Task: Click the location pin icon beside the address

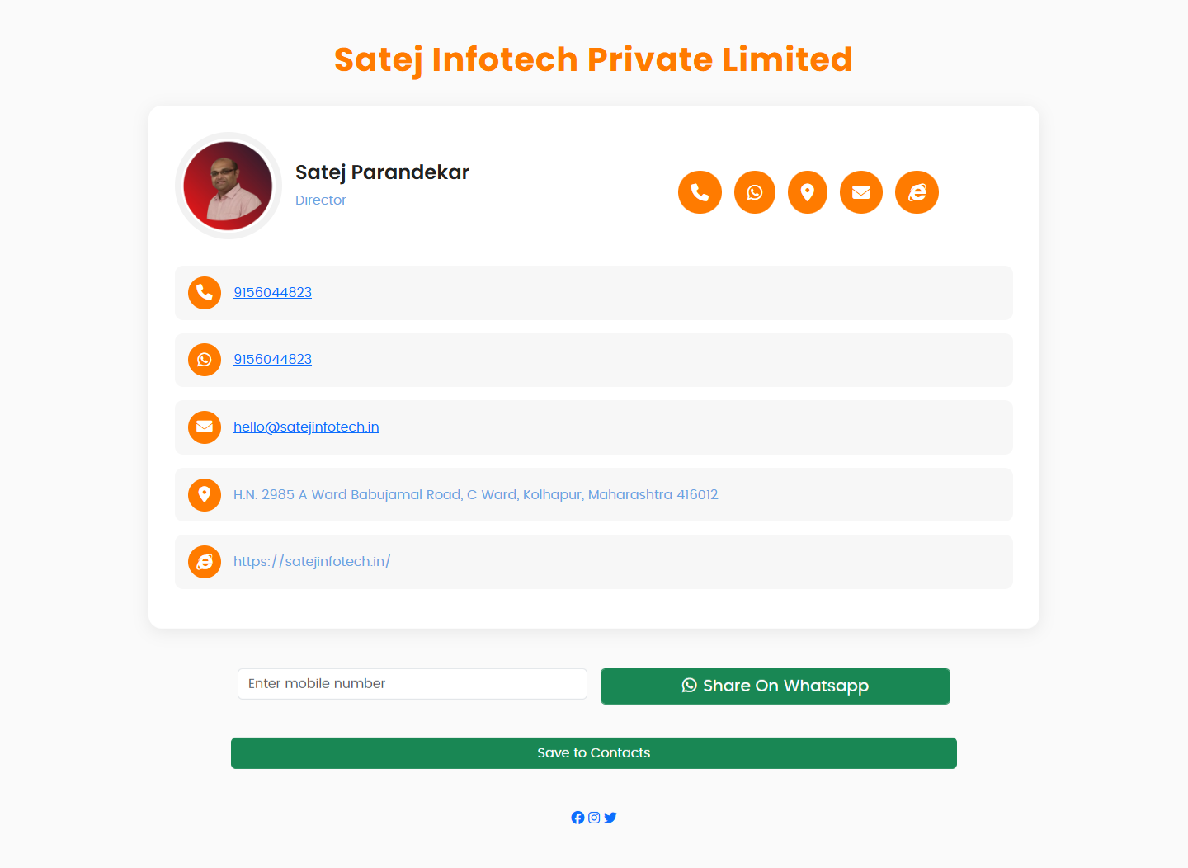Action: click(x=205, y=495)
